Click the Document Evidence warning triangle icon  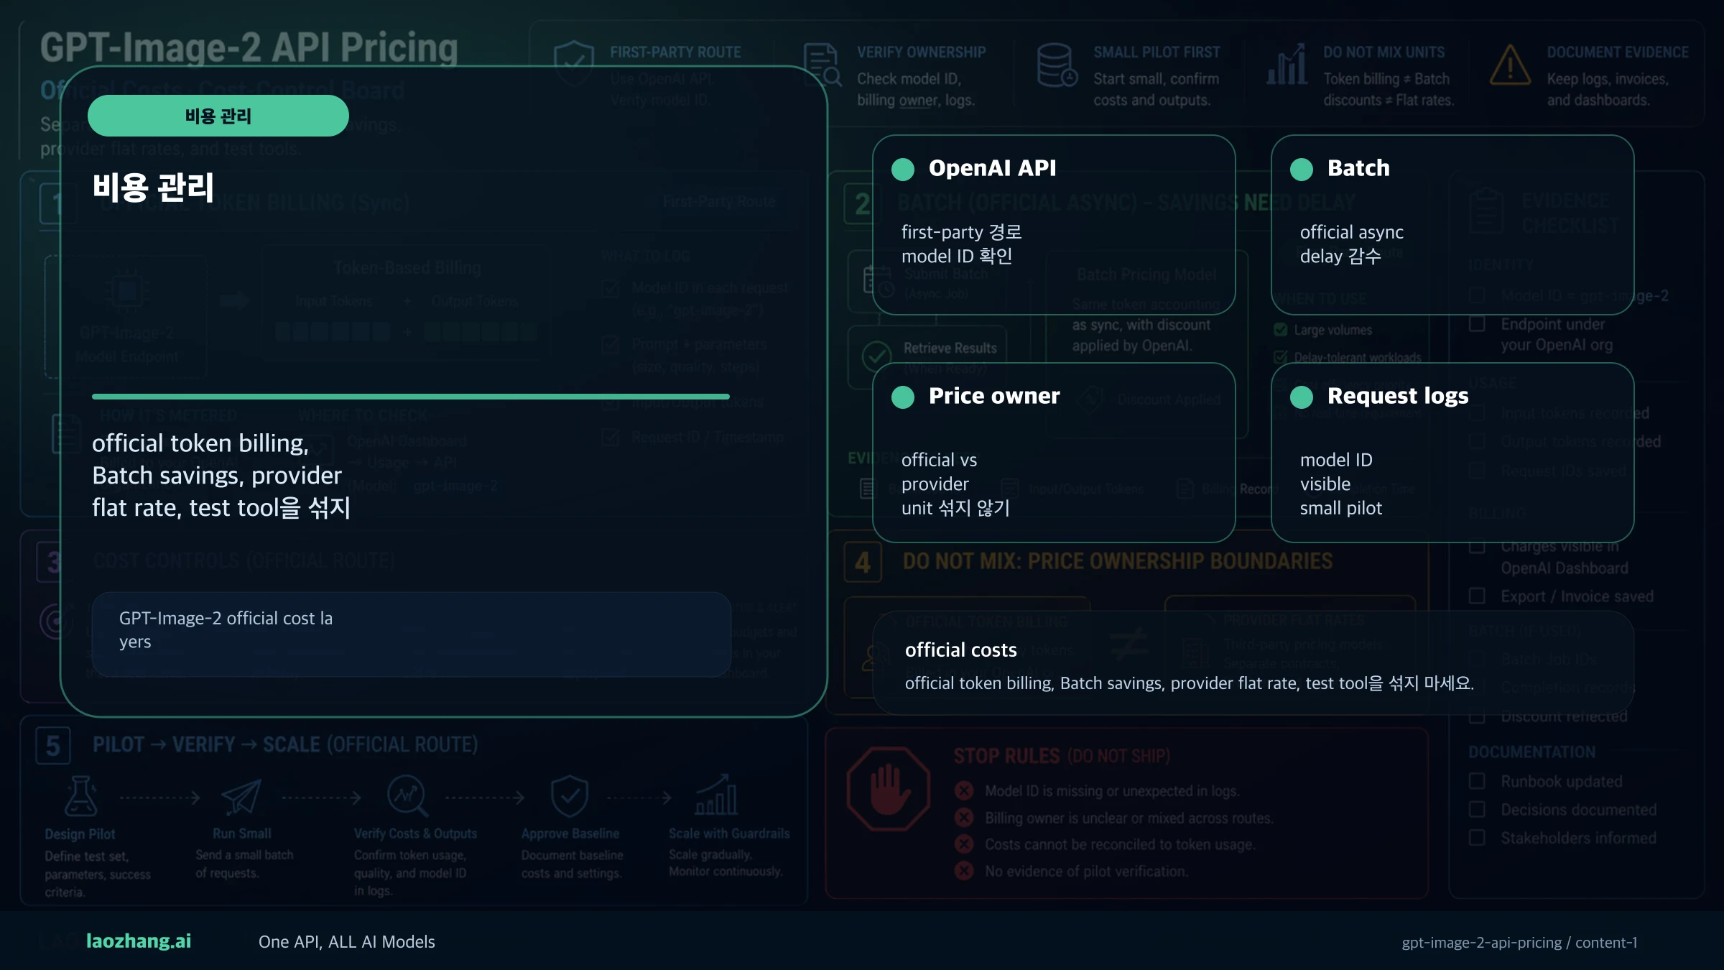(x=1510, y=65)
